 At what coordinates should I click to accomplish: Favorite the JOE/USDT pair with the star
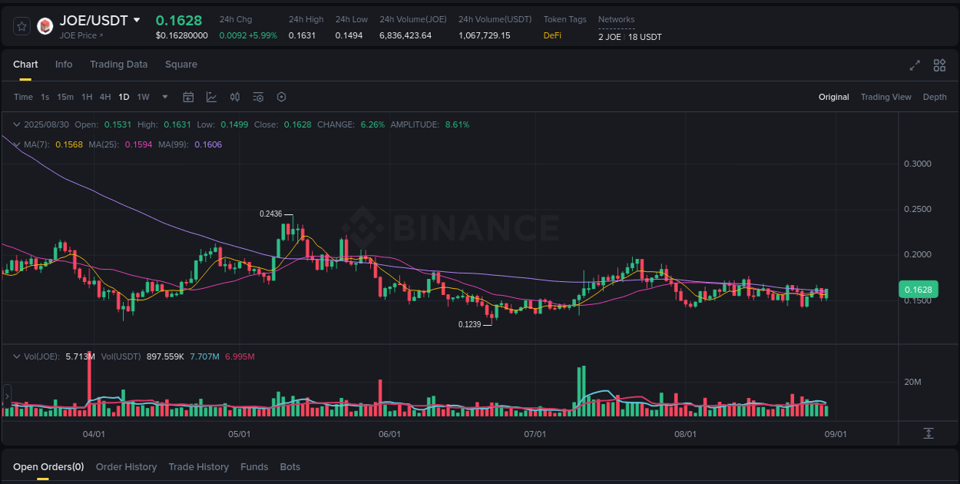tap(22, 25)
